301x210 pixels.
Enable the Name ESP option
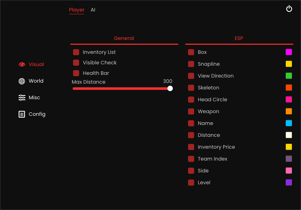pos(191,123)
